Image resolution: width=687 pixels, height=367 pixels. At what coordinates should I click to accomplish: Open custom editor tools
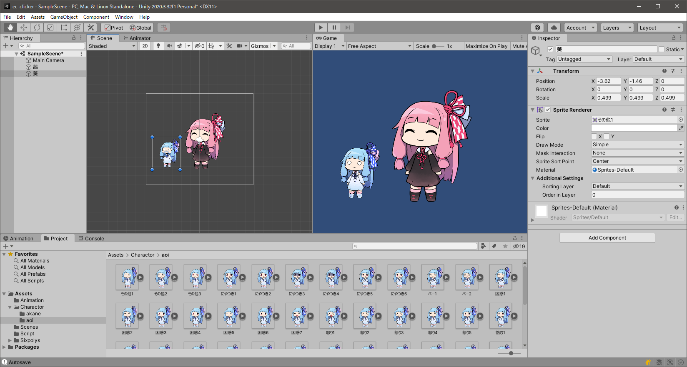pyautogui.click(x=90, y=27)
